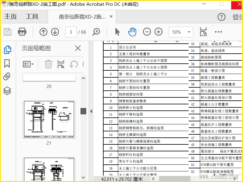This screenshot has height=182, width=243.
Task: Switch to 工具 tab
Action: tap(32, 16)
